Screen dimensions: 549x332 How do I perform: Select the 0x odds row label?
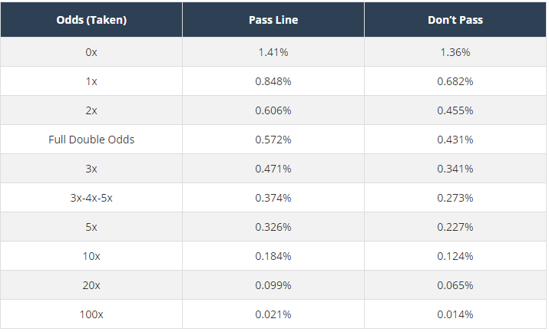[91, 52]
